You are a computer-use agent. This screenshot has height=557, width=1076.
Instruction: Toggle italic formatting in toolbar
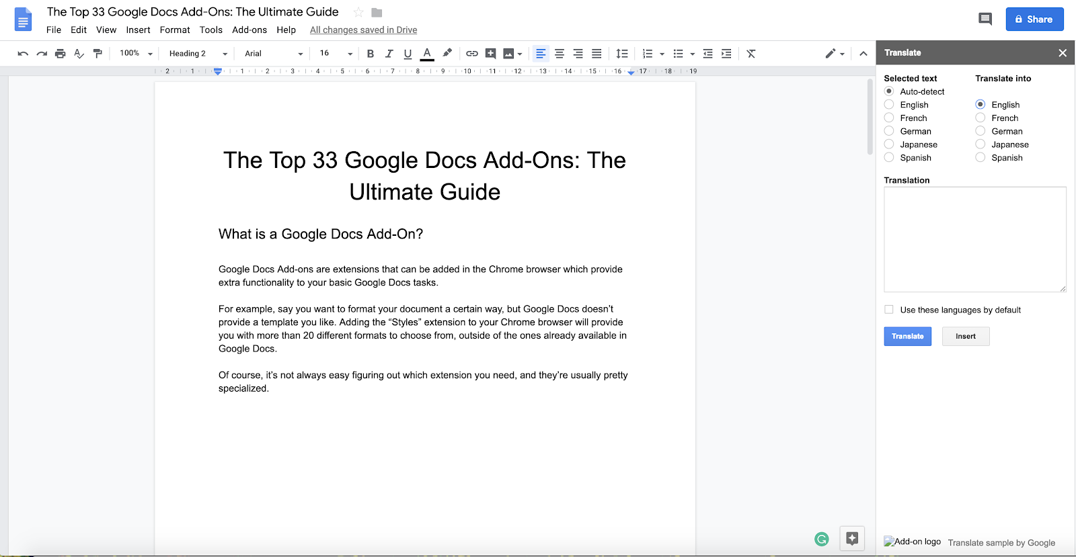click(x=389, y=54)
